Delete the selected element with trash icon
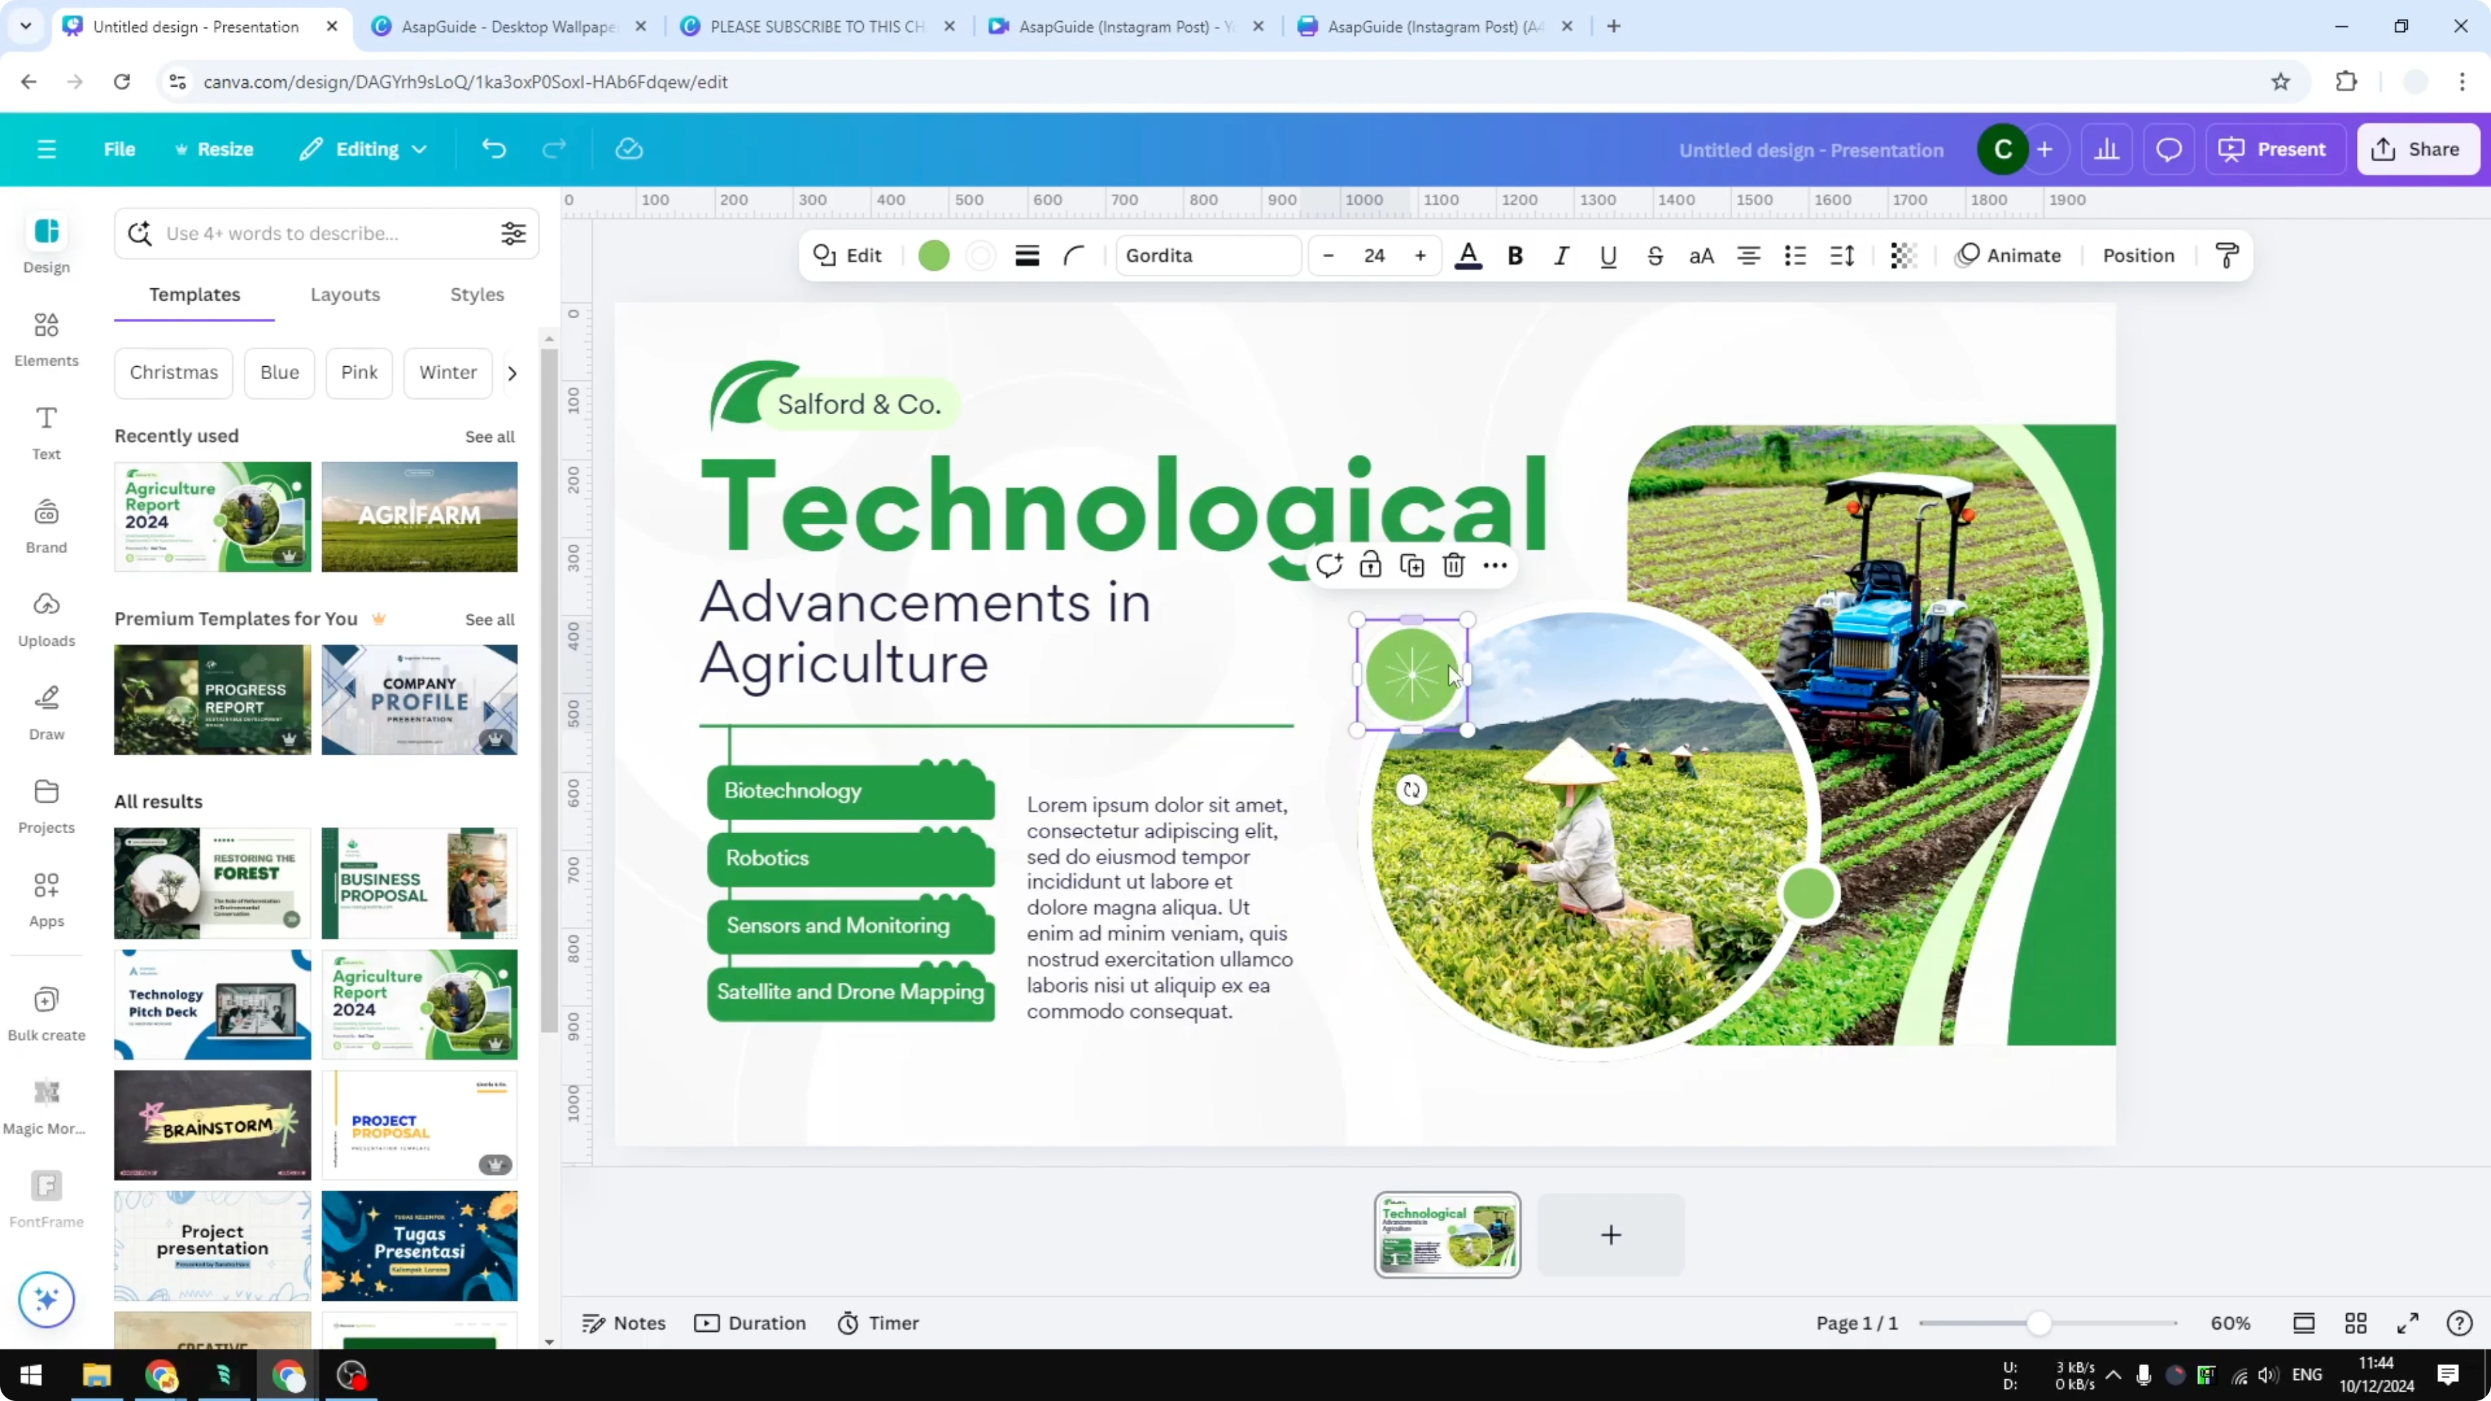2491x1401 pixels. 1453,564
